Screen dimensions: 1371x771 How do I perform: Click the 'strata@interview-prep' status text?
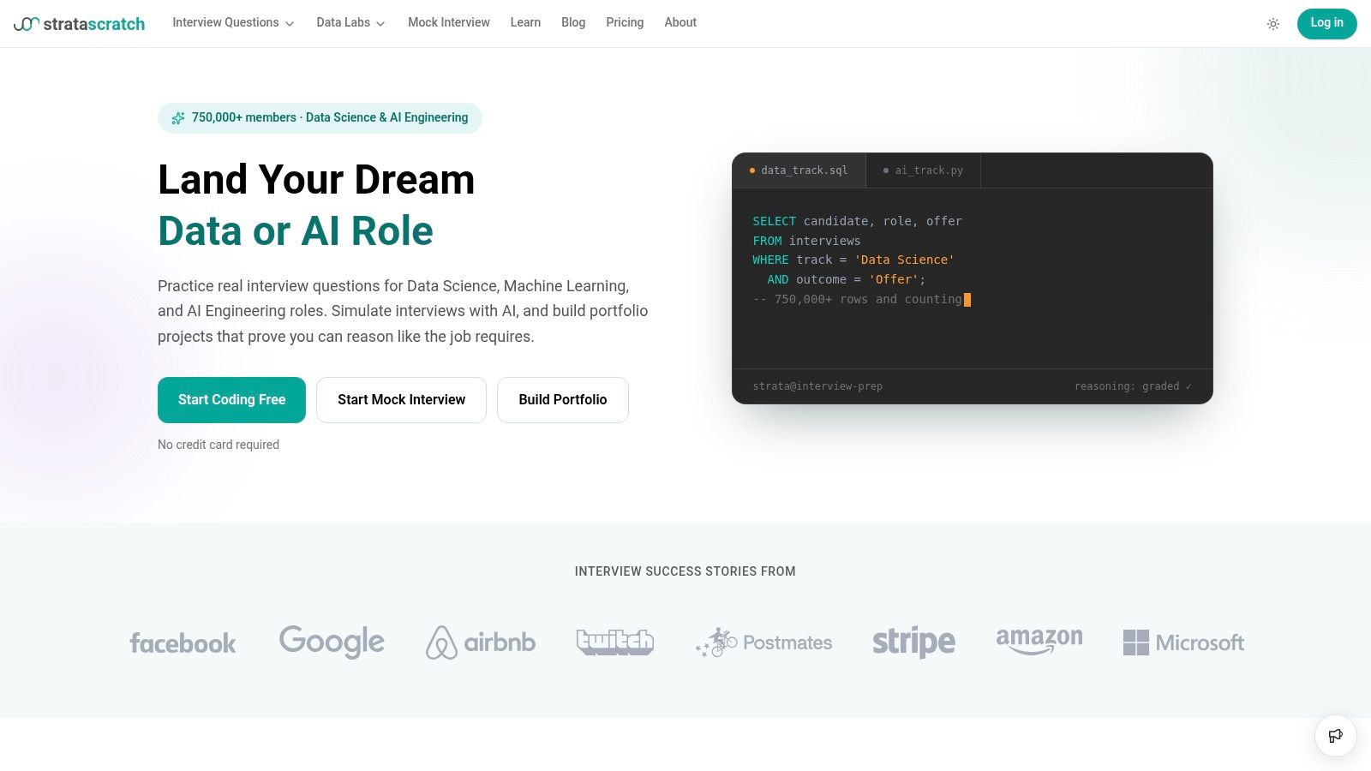coord(817,386)
